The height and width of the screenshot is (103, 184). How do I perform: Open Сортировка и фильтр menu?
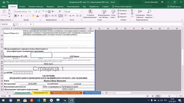[140, 14]
